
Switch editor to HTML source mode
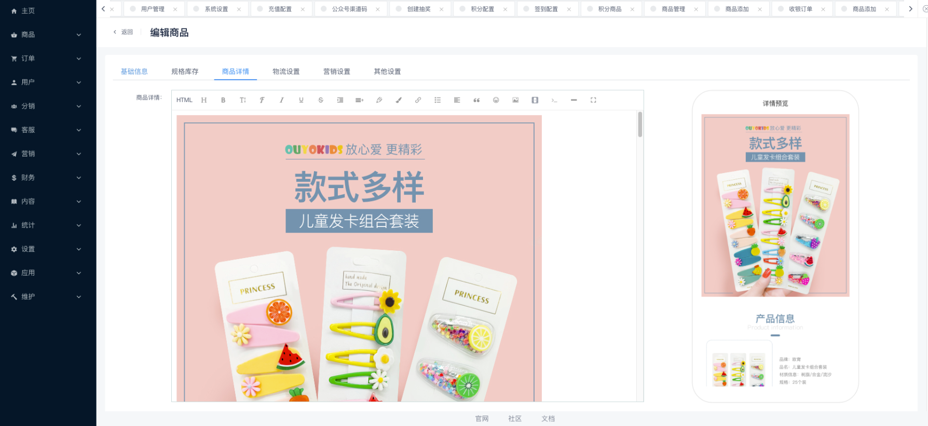coord(184,100)
